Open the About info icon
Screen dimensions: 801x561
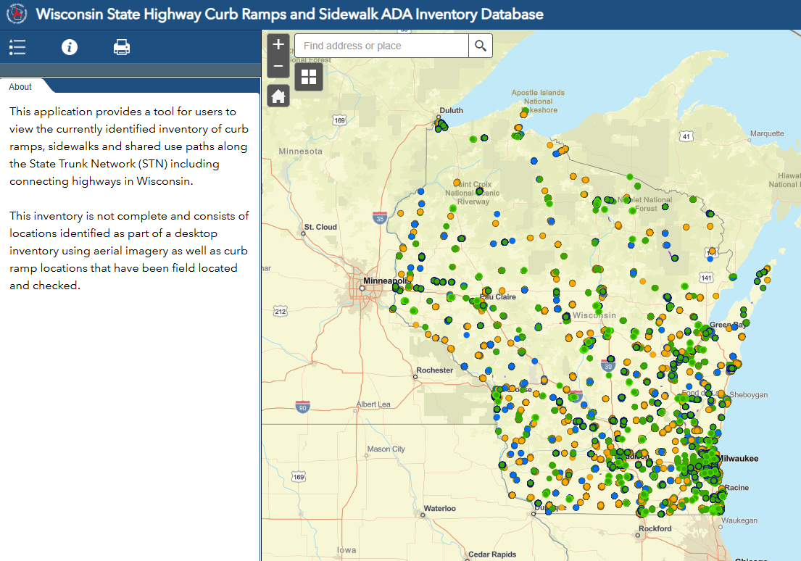click(x=70, y=48)
